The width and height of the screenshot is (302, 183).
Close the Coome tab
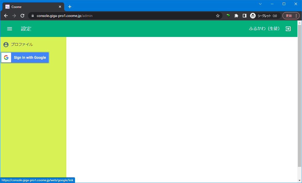tap(60, 7)
